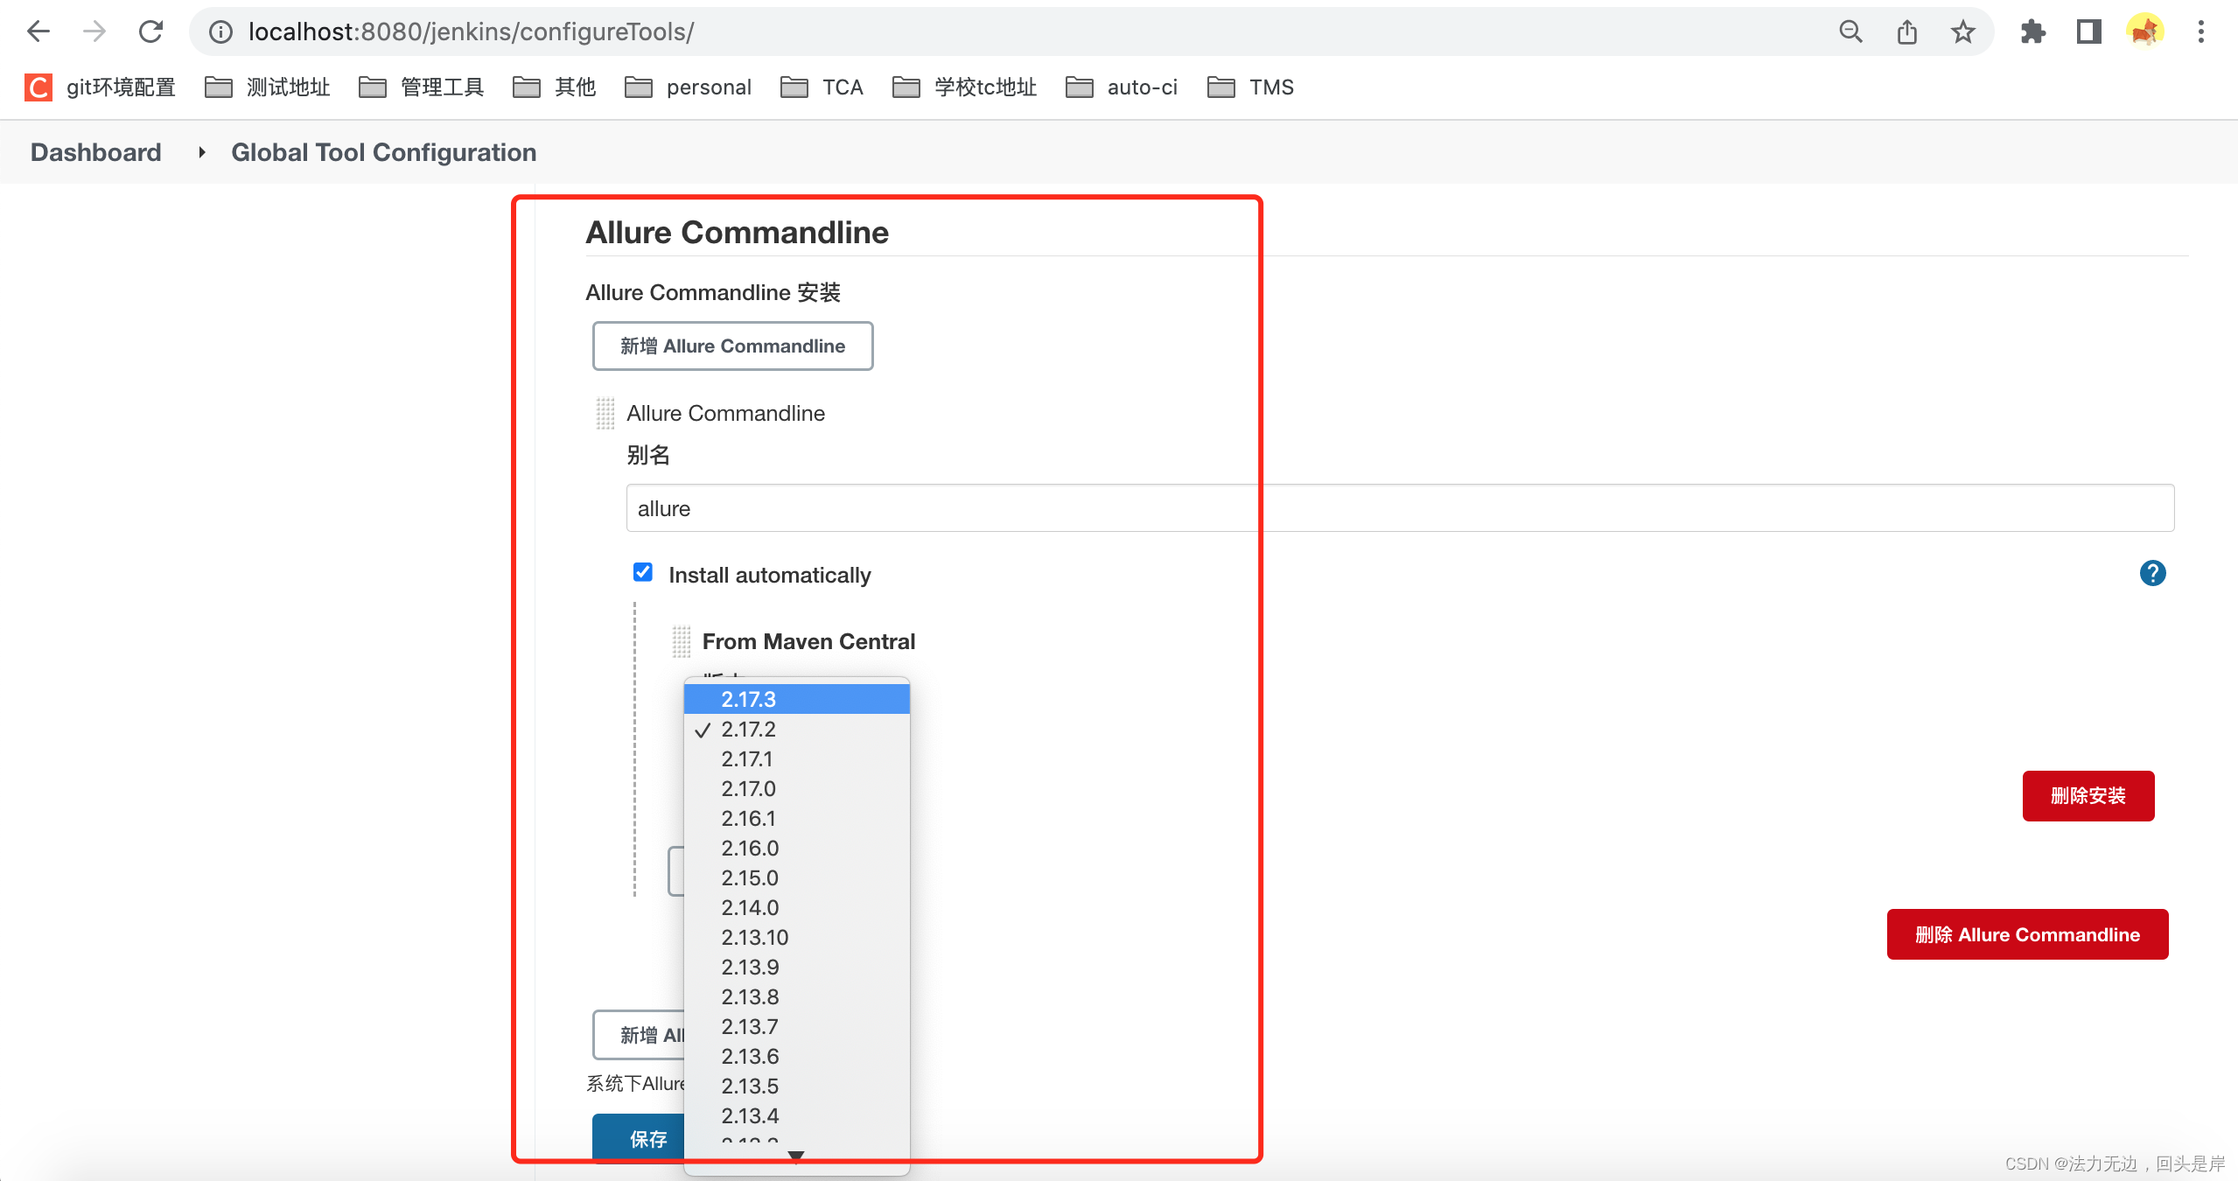Viewport: 2238px width, 1181px height.
Task: Click the 别名 input containing allure
Action: [1401, 508]
